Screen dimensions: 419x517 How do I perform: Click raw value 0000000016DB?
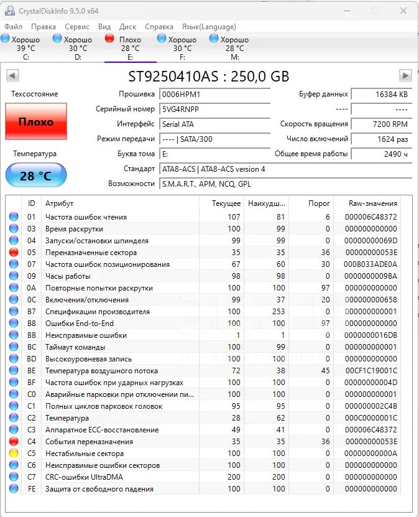pyautogui.click(x=371, y=335)
